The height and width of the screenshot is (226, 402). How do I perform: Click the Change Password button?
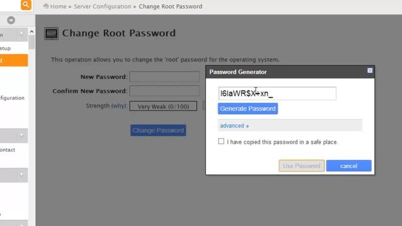(158, 131)
